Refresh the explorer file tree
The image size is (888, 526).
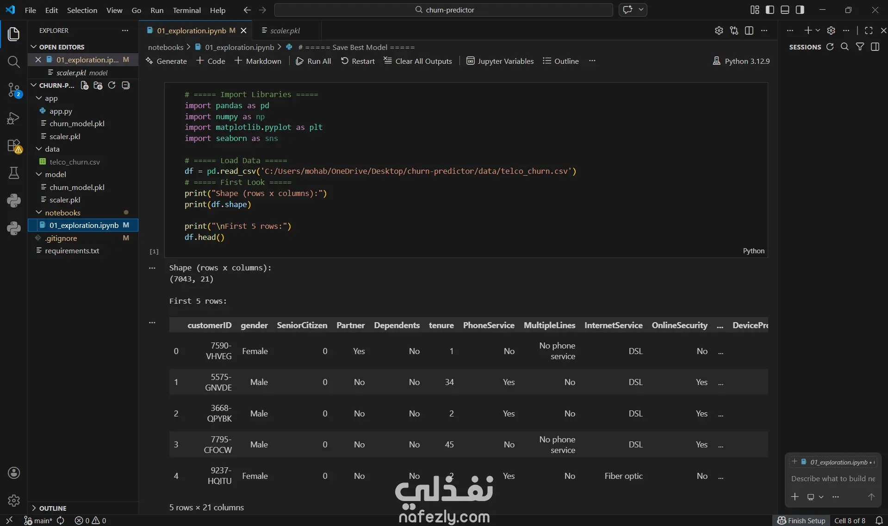click(x=112, y=86)
